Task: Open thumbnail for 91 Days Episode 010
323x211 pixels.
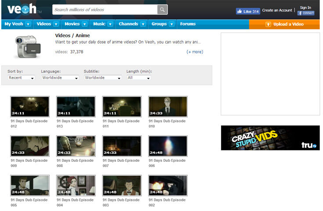Action: [168, 106]
